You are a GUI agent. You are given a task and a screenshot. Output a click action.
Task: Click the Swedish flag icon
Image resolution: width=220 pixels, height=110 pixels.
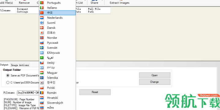pos(42,48)
